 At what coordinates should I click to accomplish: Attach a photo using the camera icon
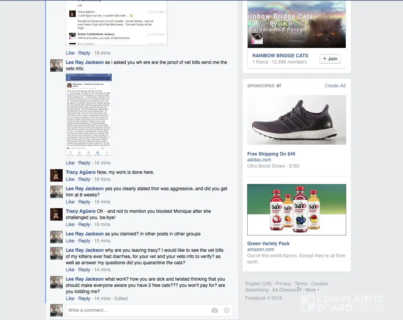[215, 310]
